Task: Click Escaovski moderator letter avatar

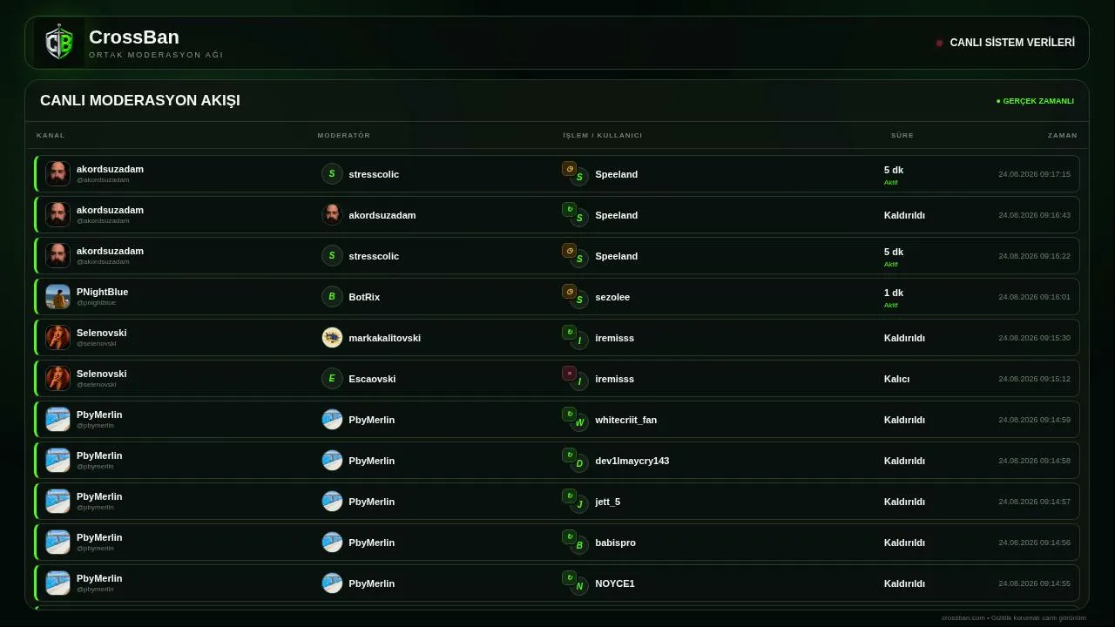Action: 332,379
